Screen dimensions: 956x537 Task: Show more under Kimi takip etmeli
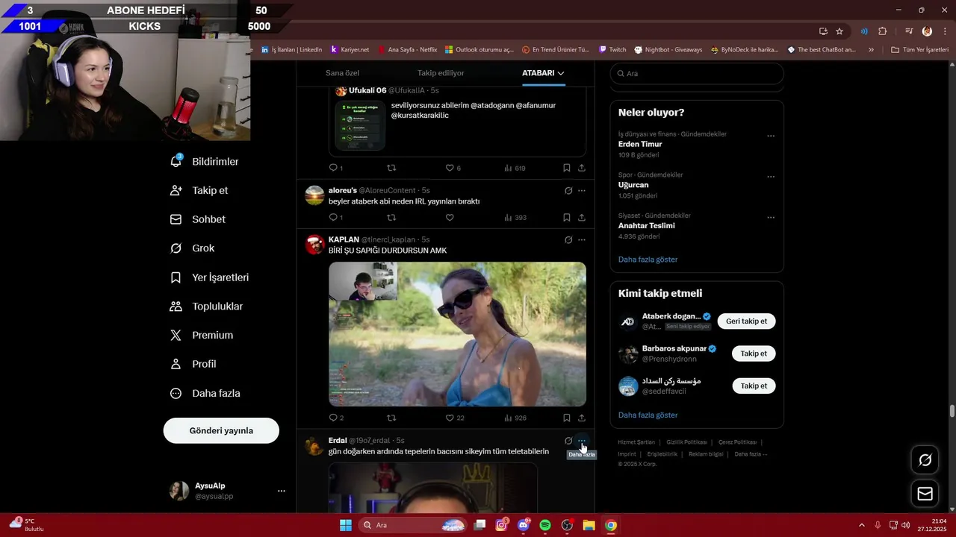pos(648,415)
